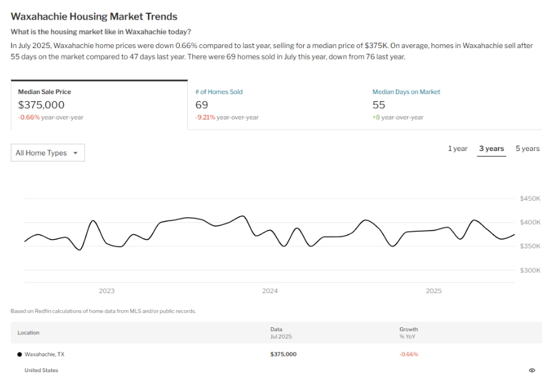Click the Waxahachie, TX table row label

[44, 354]
